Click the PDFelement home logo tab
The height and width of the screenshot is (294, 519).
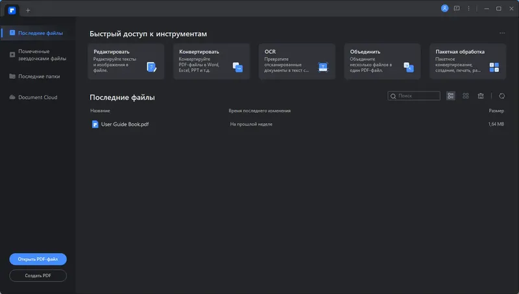tap(12, 10)
